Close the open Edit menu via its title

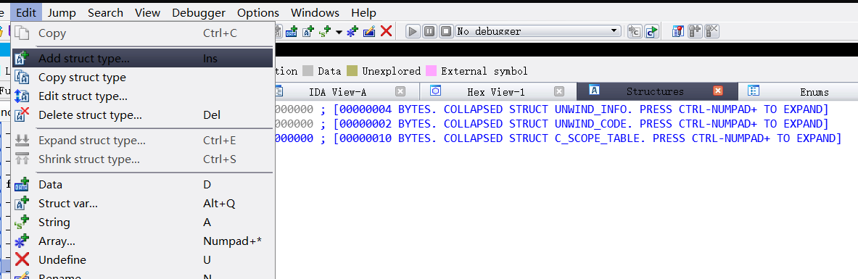tap(26, 12)
